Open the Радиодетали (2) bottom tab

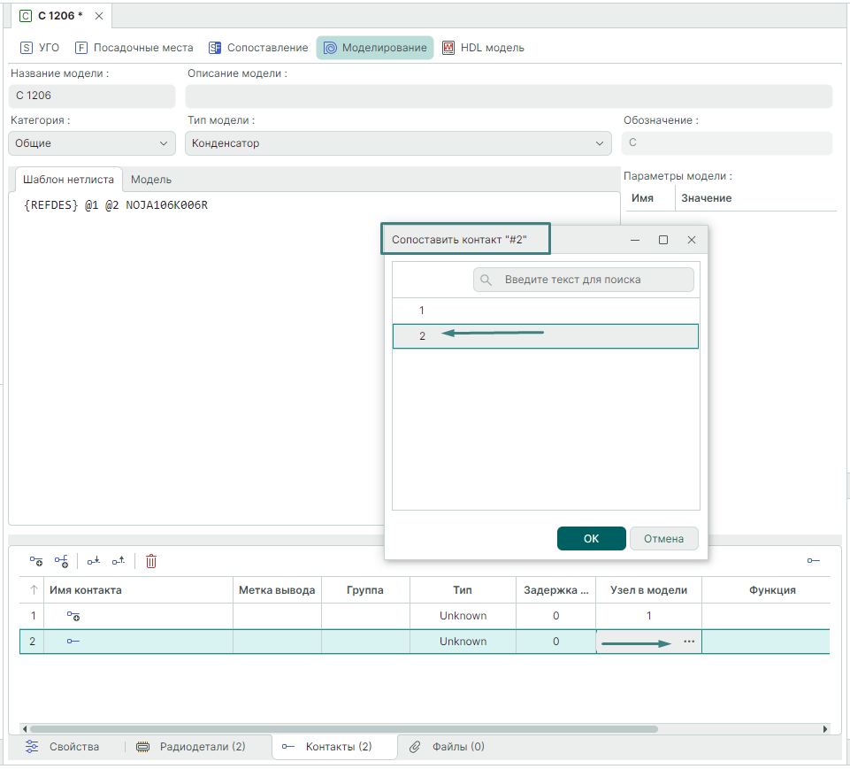(x=191, y=747)
